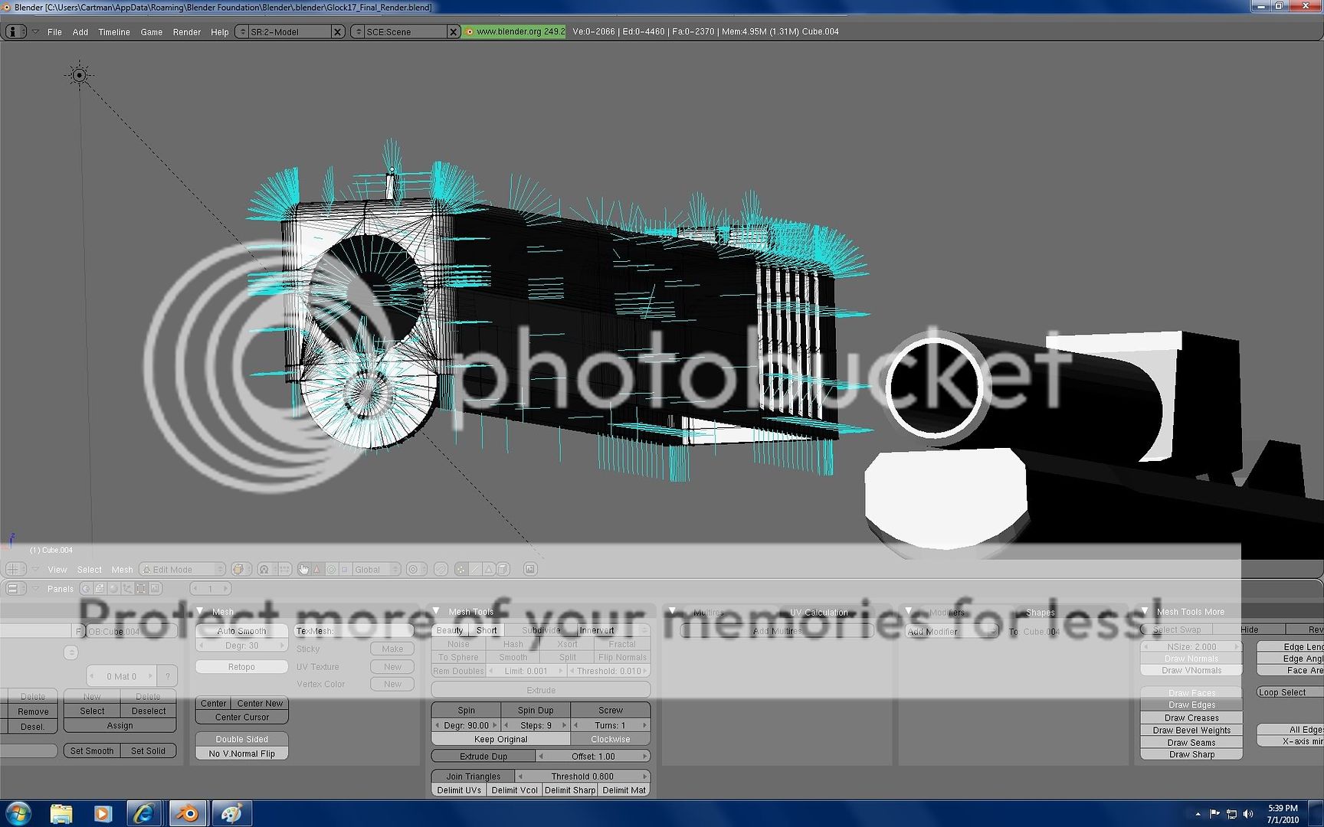The width and height of the screenshot is (1324, 827).
Task: Launch Windows Media Player from taskbar
Action: (x=103, y=813)
